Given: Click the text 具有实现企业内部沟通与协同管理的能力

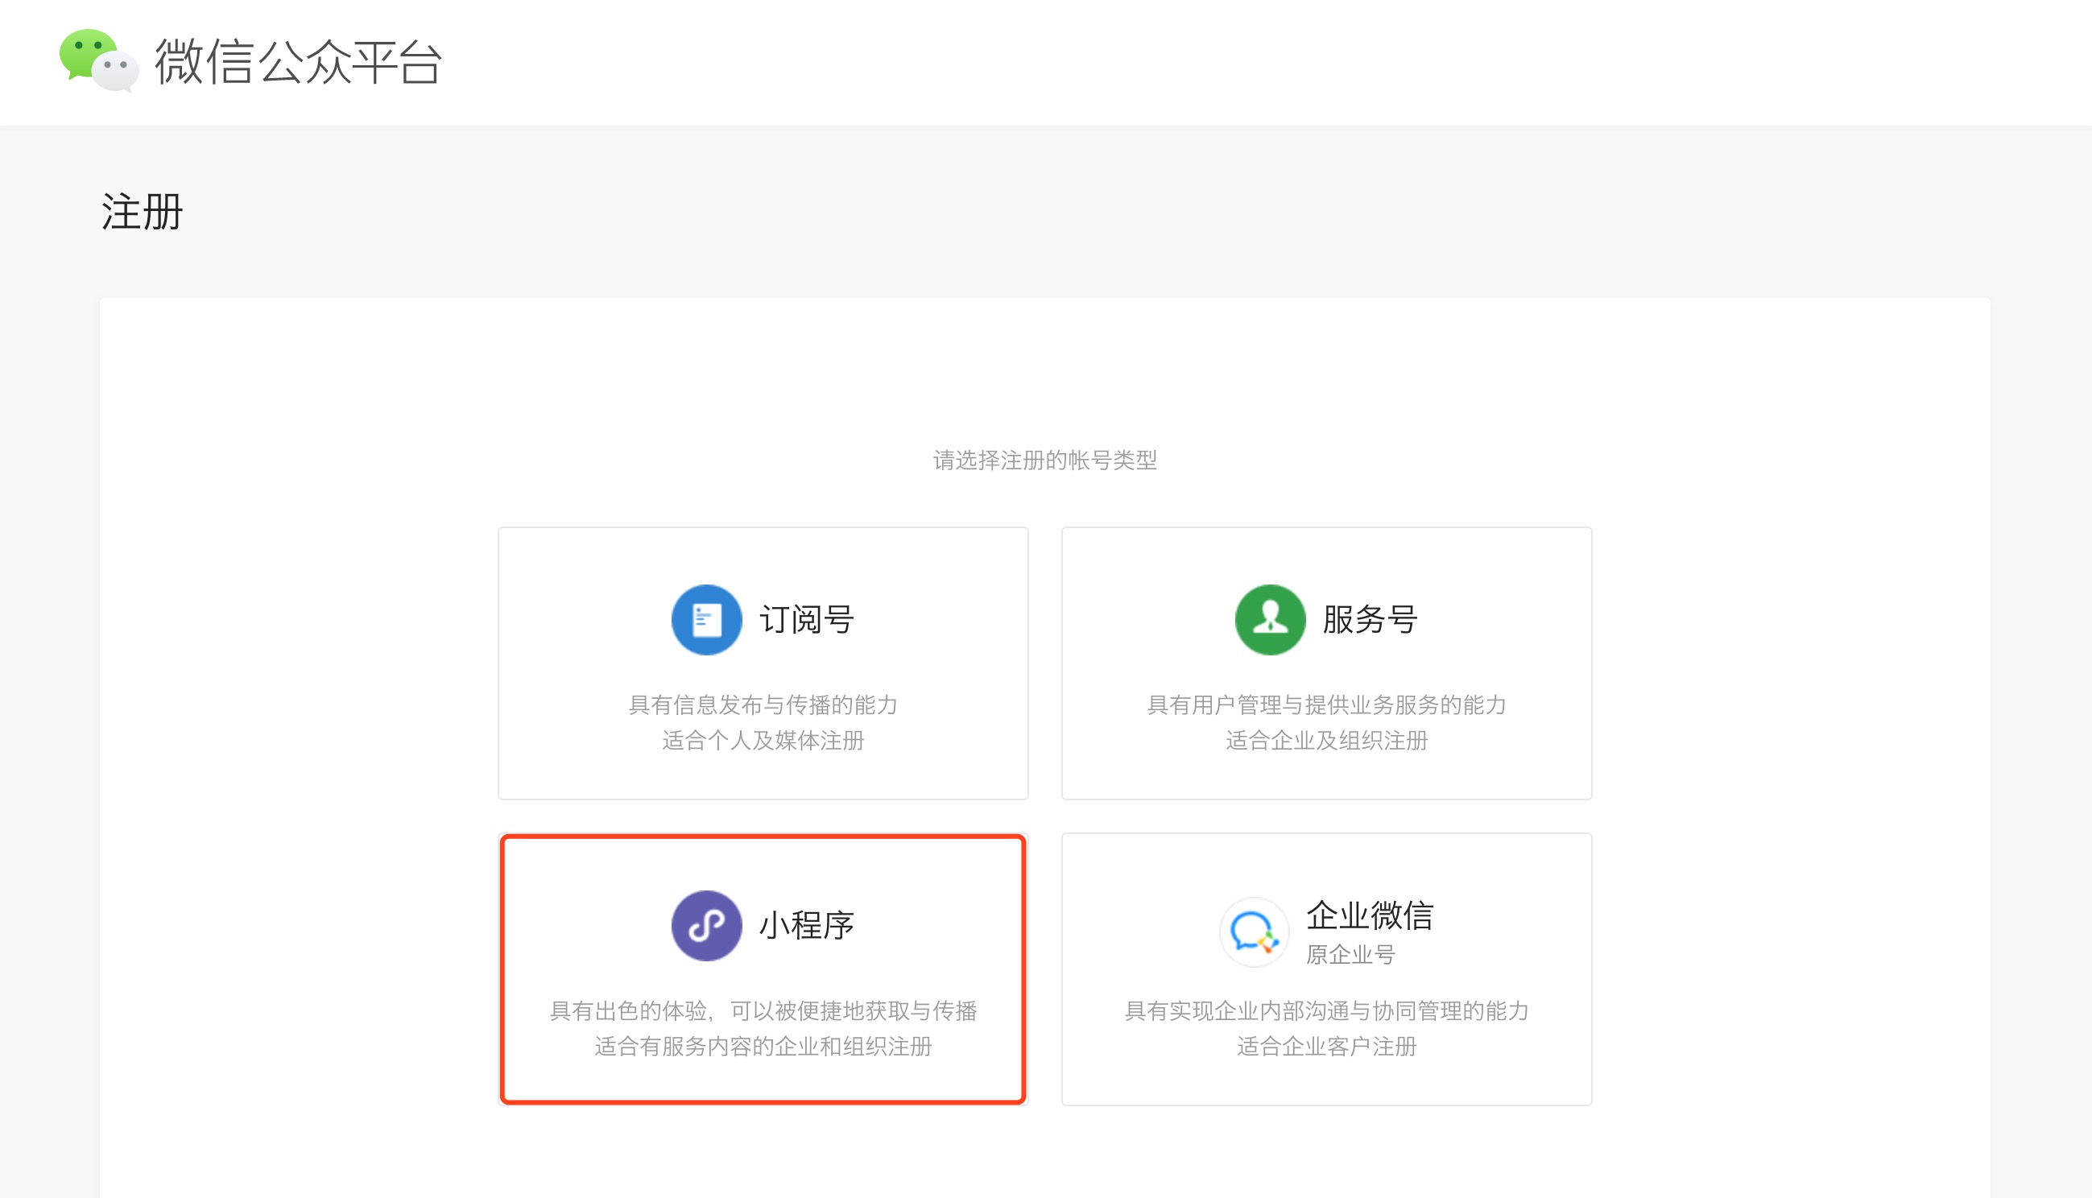Looking at the screenshot, I should tap(1327, 1011).
